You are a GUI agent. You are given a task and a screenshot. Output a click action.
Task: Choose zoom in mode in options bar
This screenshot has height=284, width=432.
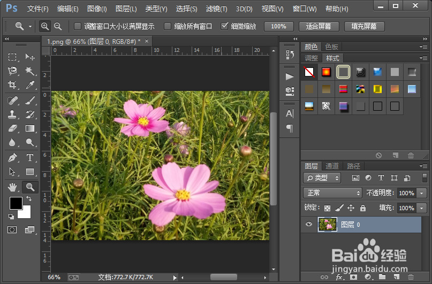pyautogui.click(x=44, y=26)
